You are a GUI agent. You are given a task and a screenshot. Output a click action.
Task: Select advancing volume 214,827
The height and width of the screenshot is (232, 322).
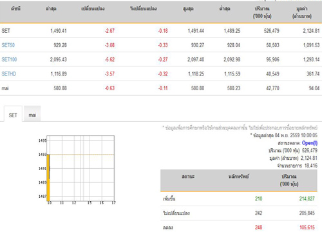[x=307, y=198]
